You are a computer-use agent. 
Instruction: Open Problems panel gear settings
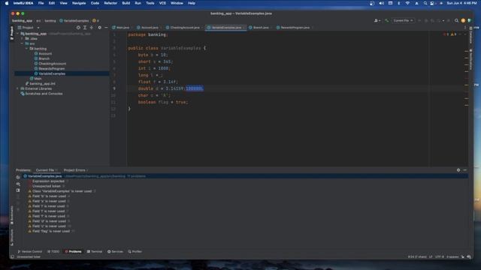(x=458, y=170)
